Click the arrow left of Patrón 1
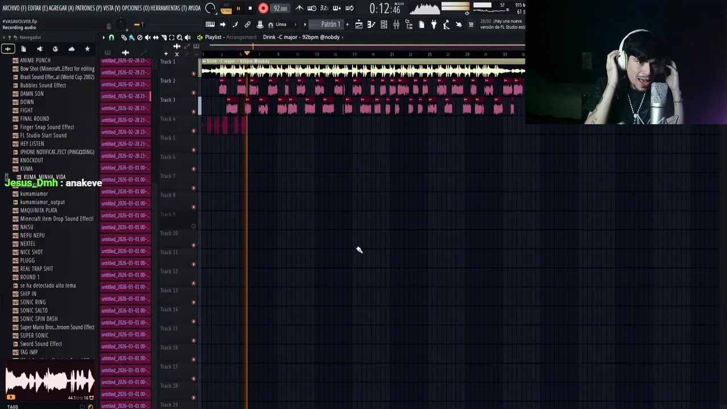727x409 pixels. (305, 24)
